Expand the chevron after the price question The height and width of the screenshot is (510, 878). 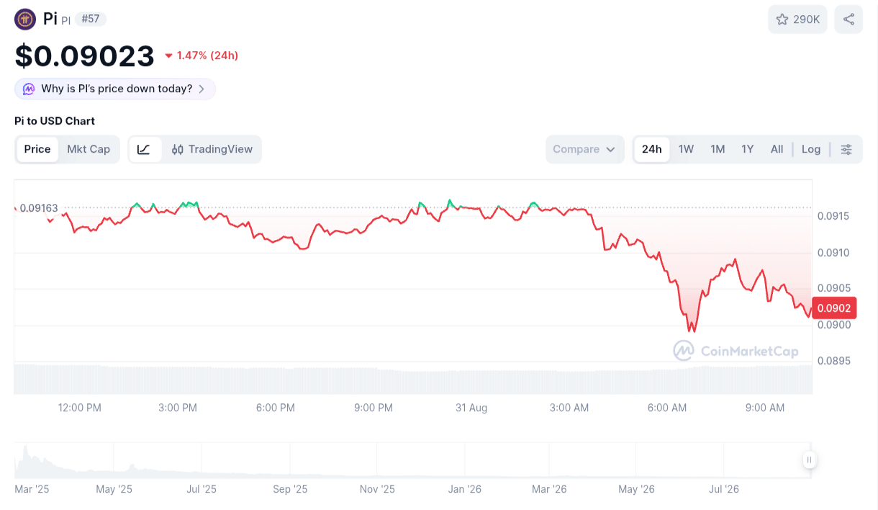coord(202,89)
